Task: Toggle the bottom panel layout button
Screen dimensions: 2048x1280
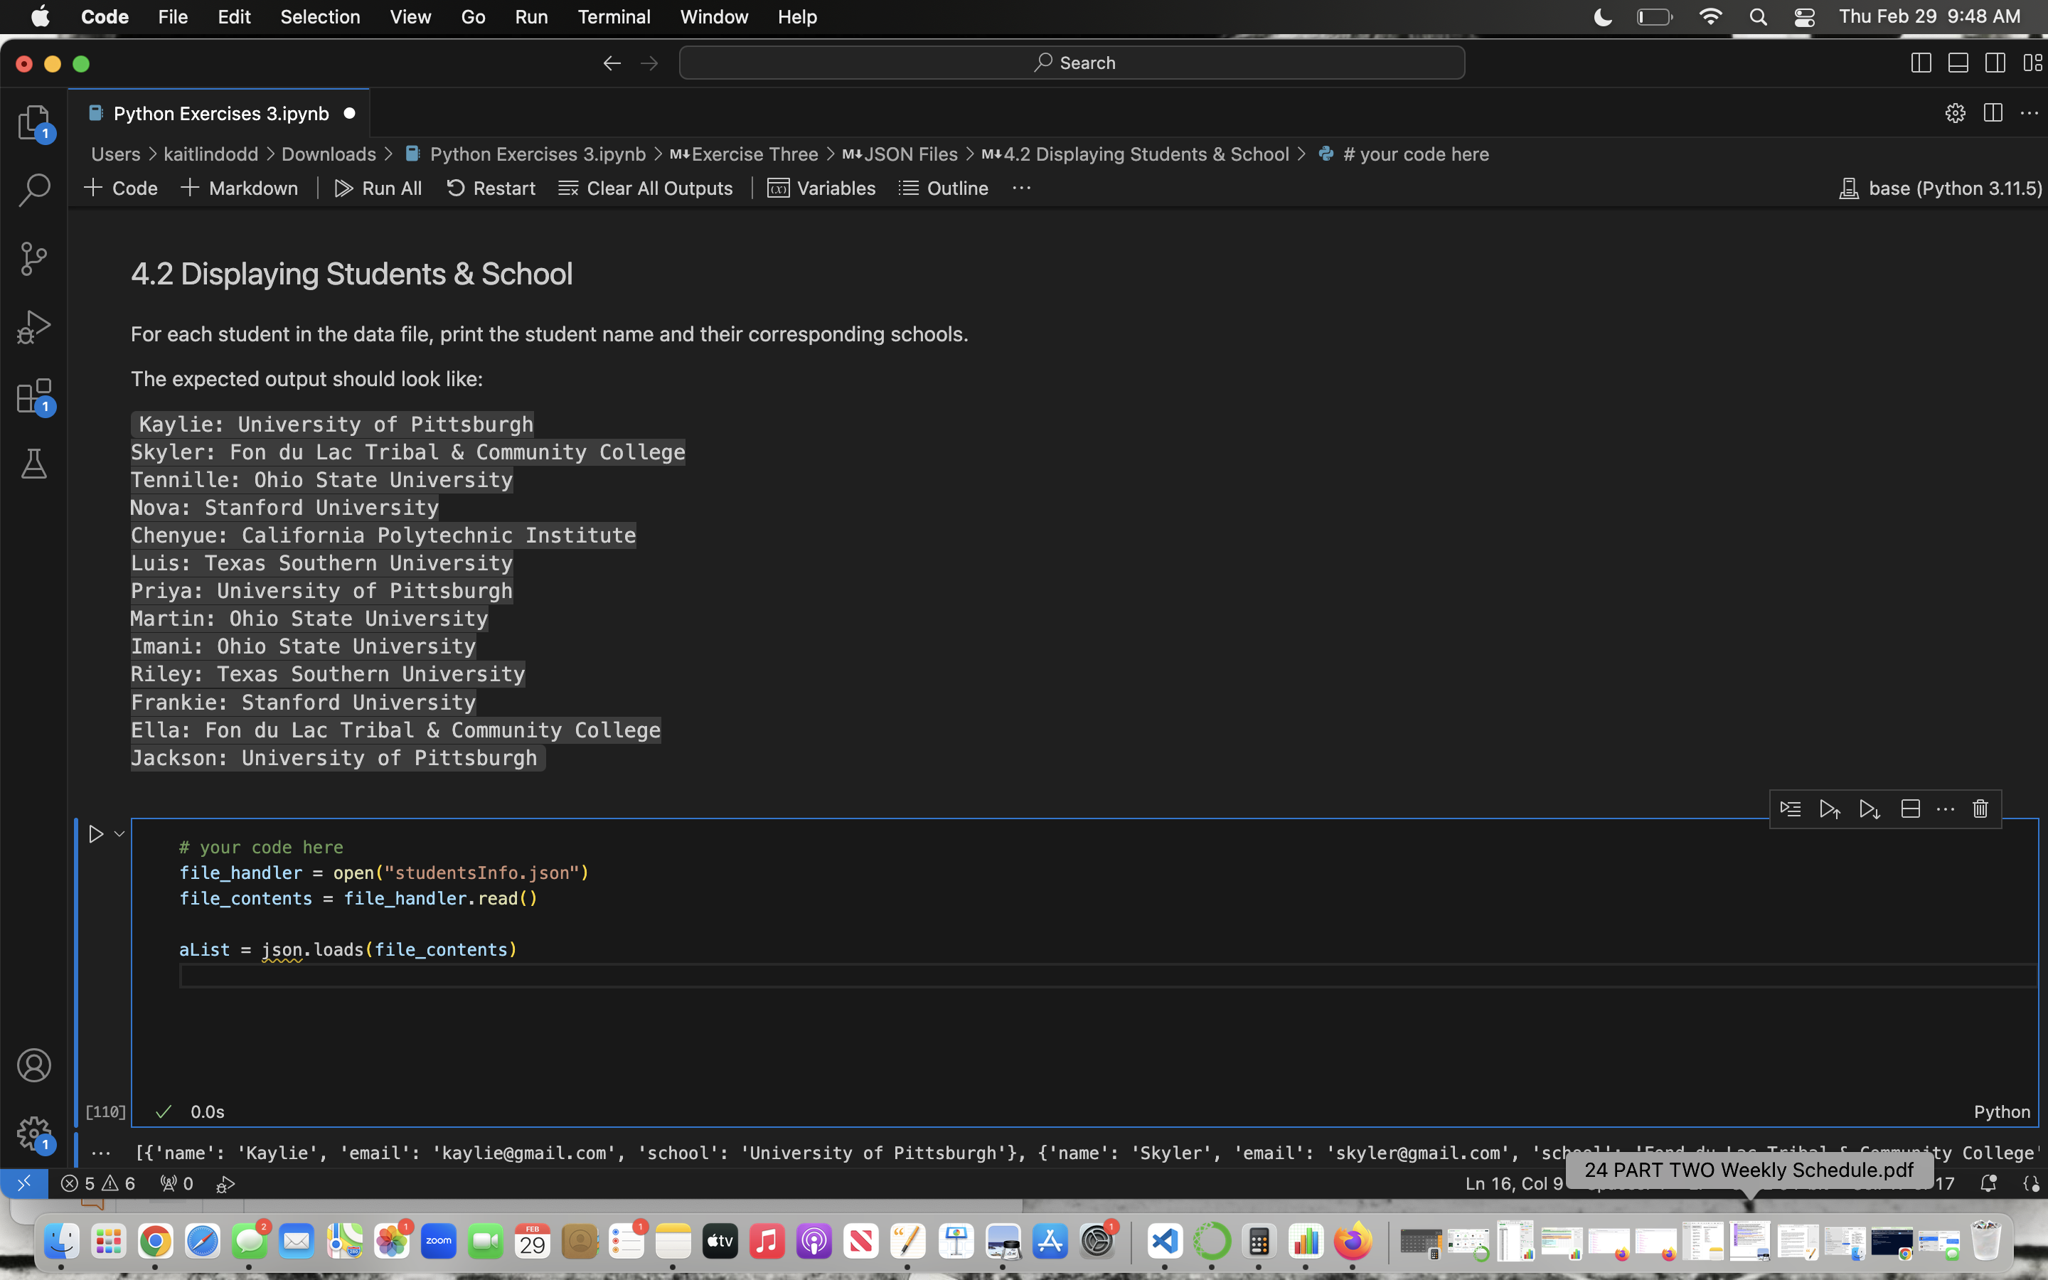Action: (1958, 63)
